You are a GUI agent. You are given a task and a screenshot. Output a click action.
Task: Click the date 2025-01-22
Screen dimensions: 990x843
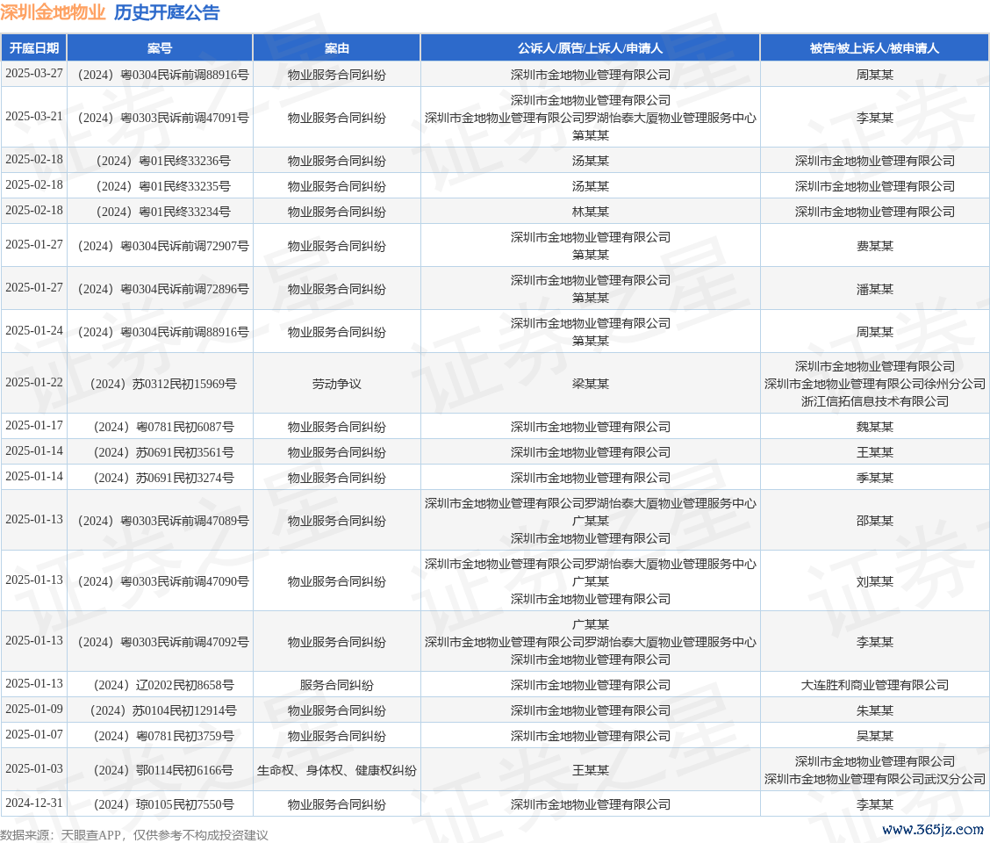pos(34,382)
